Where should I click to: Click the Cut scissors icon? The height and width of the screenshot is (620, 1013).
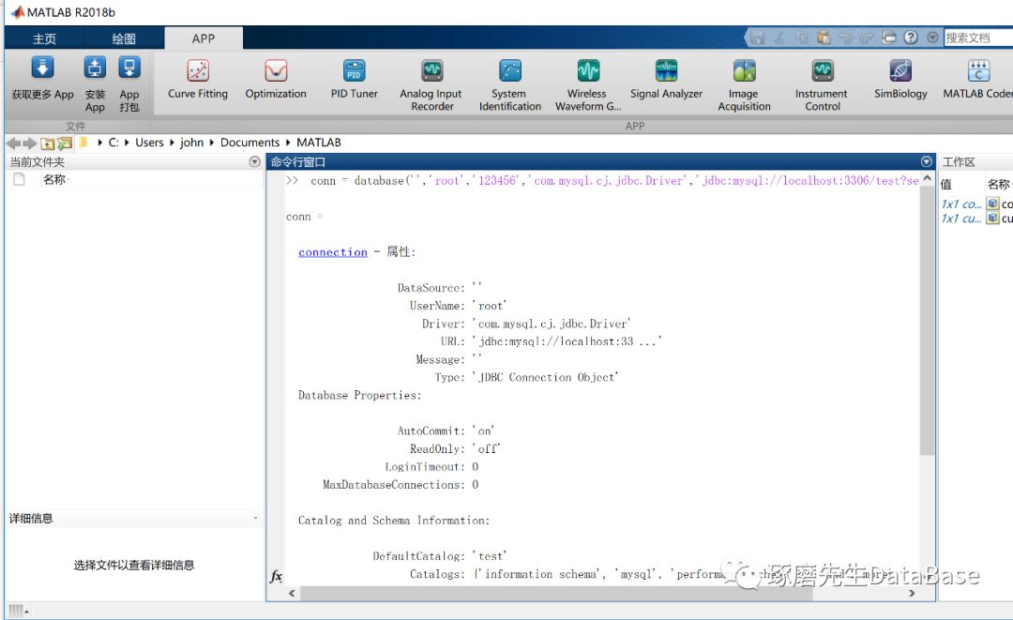pyautogui.click(x=779, y=38)
